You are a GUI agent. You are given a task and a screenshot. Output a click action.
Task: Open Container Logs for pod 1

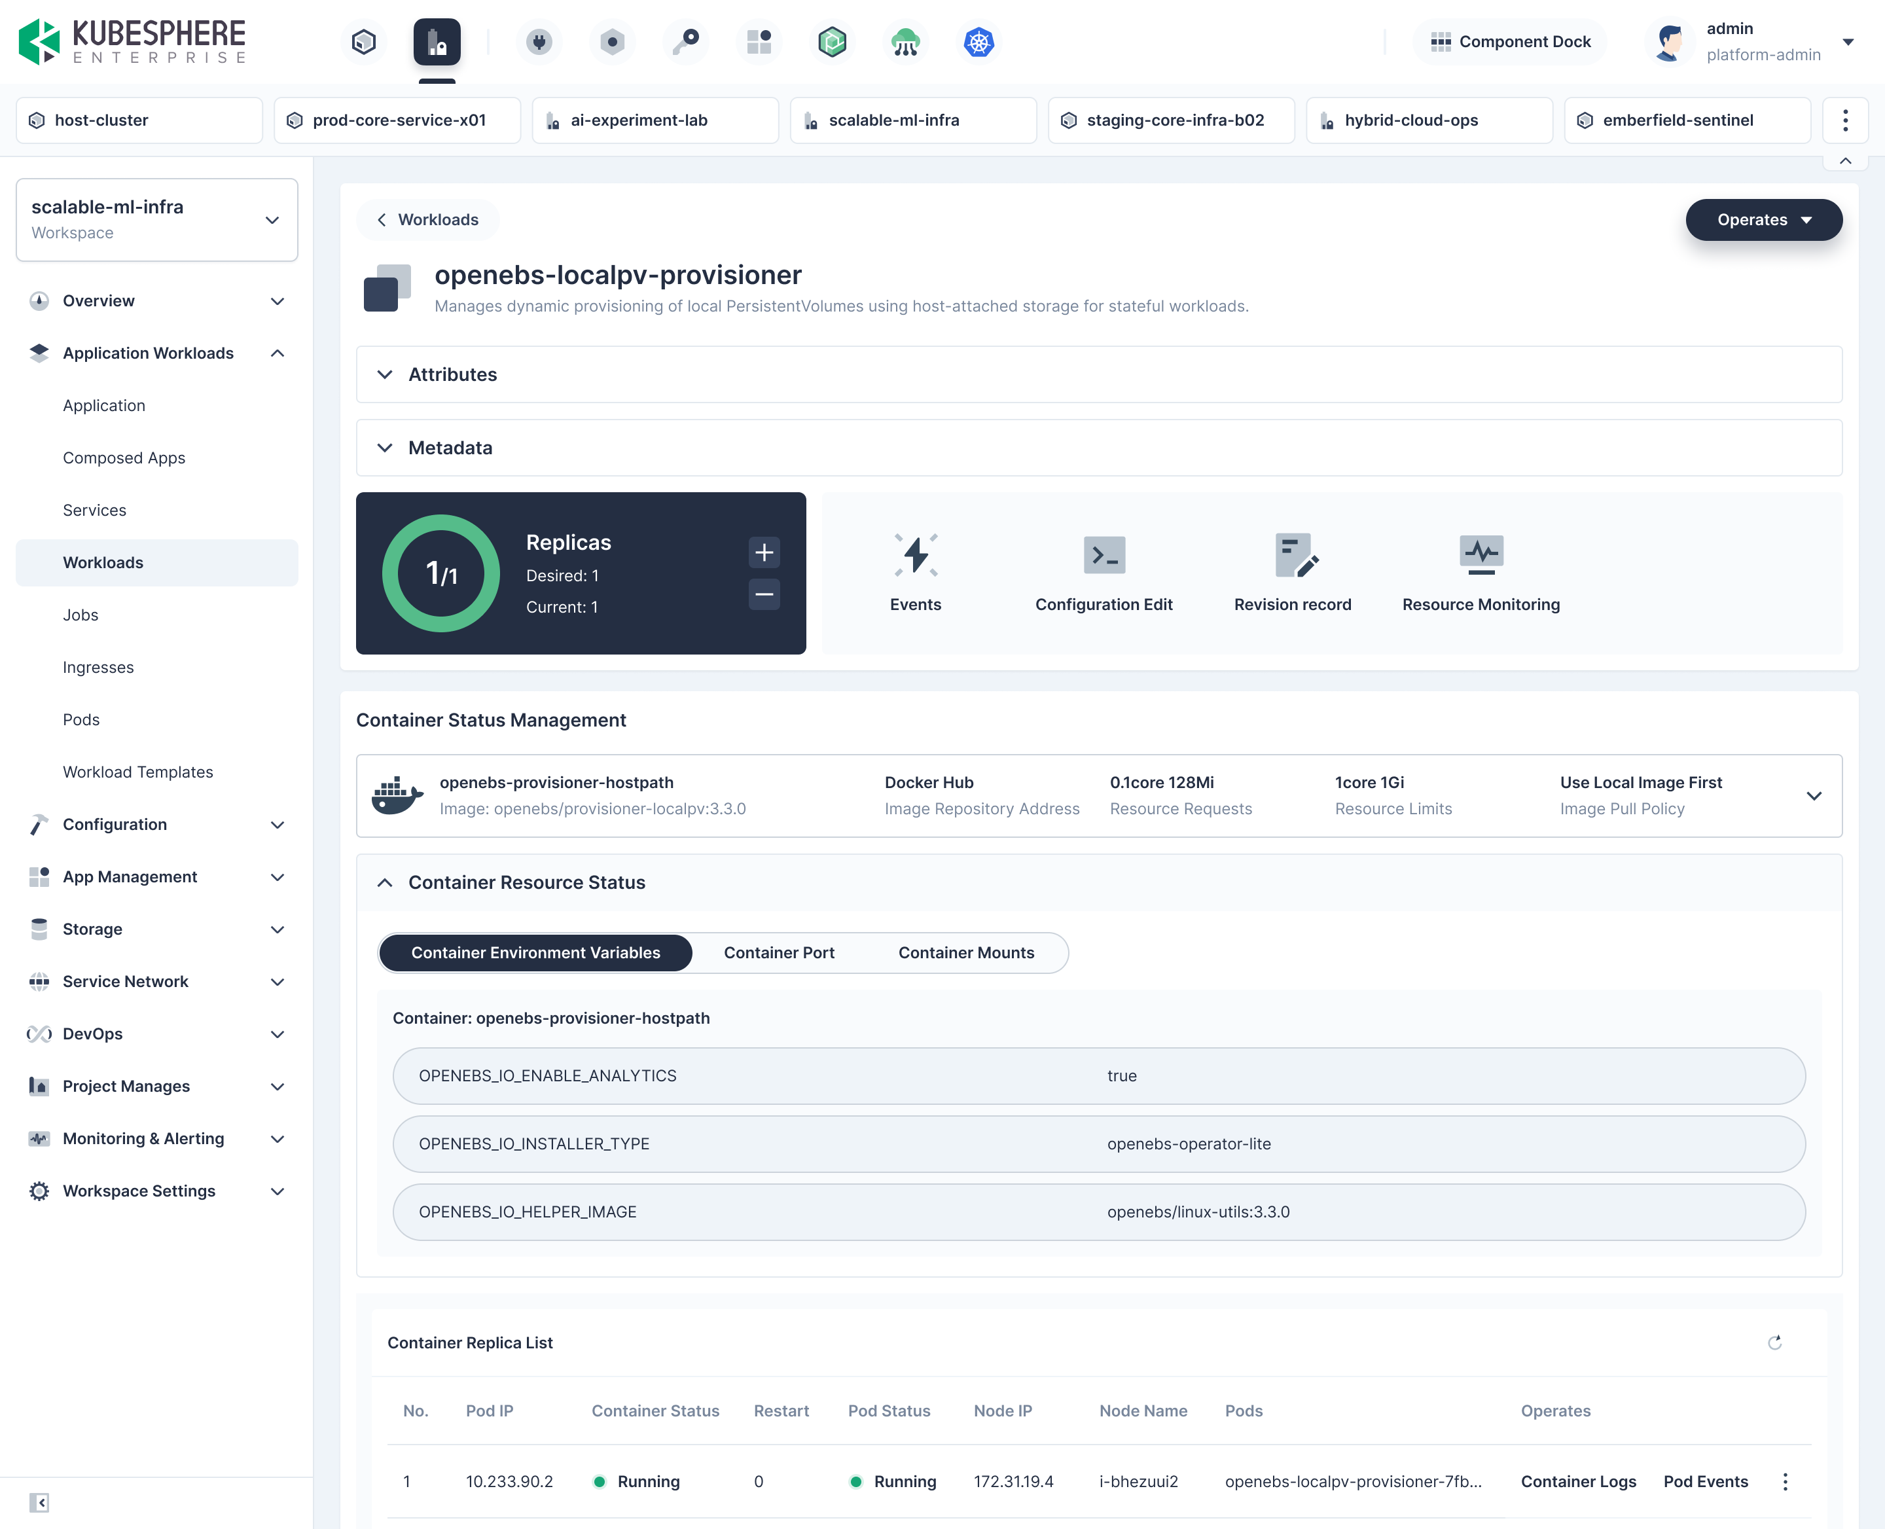[1579, 1481]
